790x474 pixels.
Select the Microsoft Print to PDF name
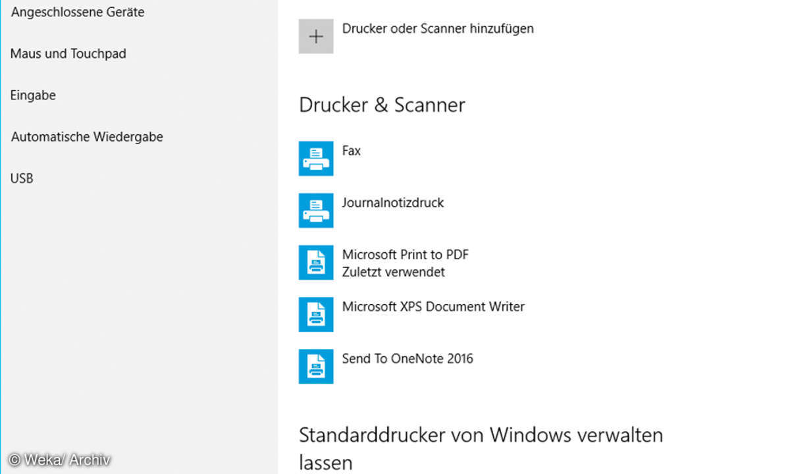406,255
